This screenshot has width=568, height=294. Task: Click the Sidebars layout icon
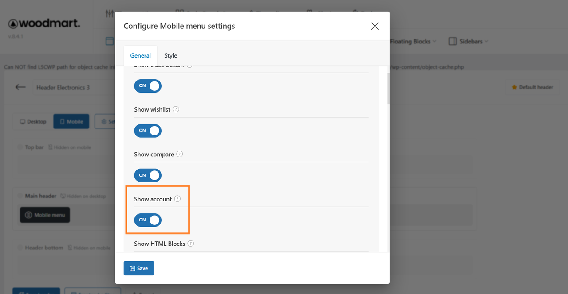click(x=452, y=41)
